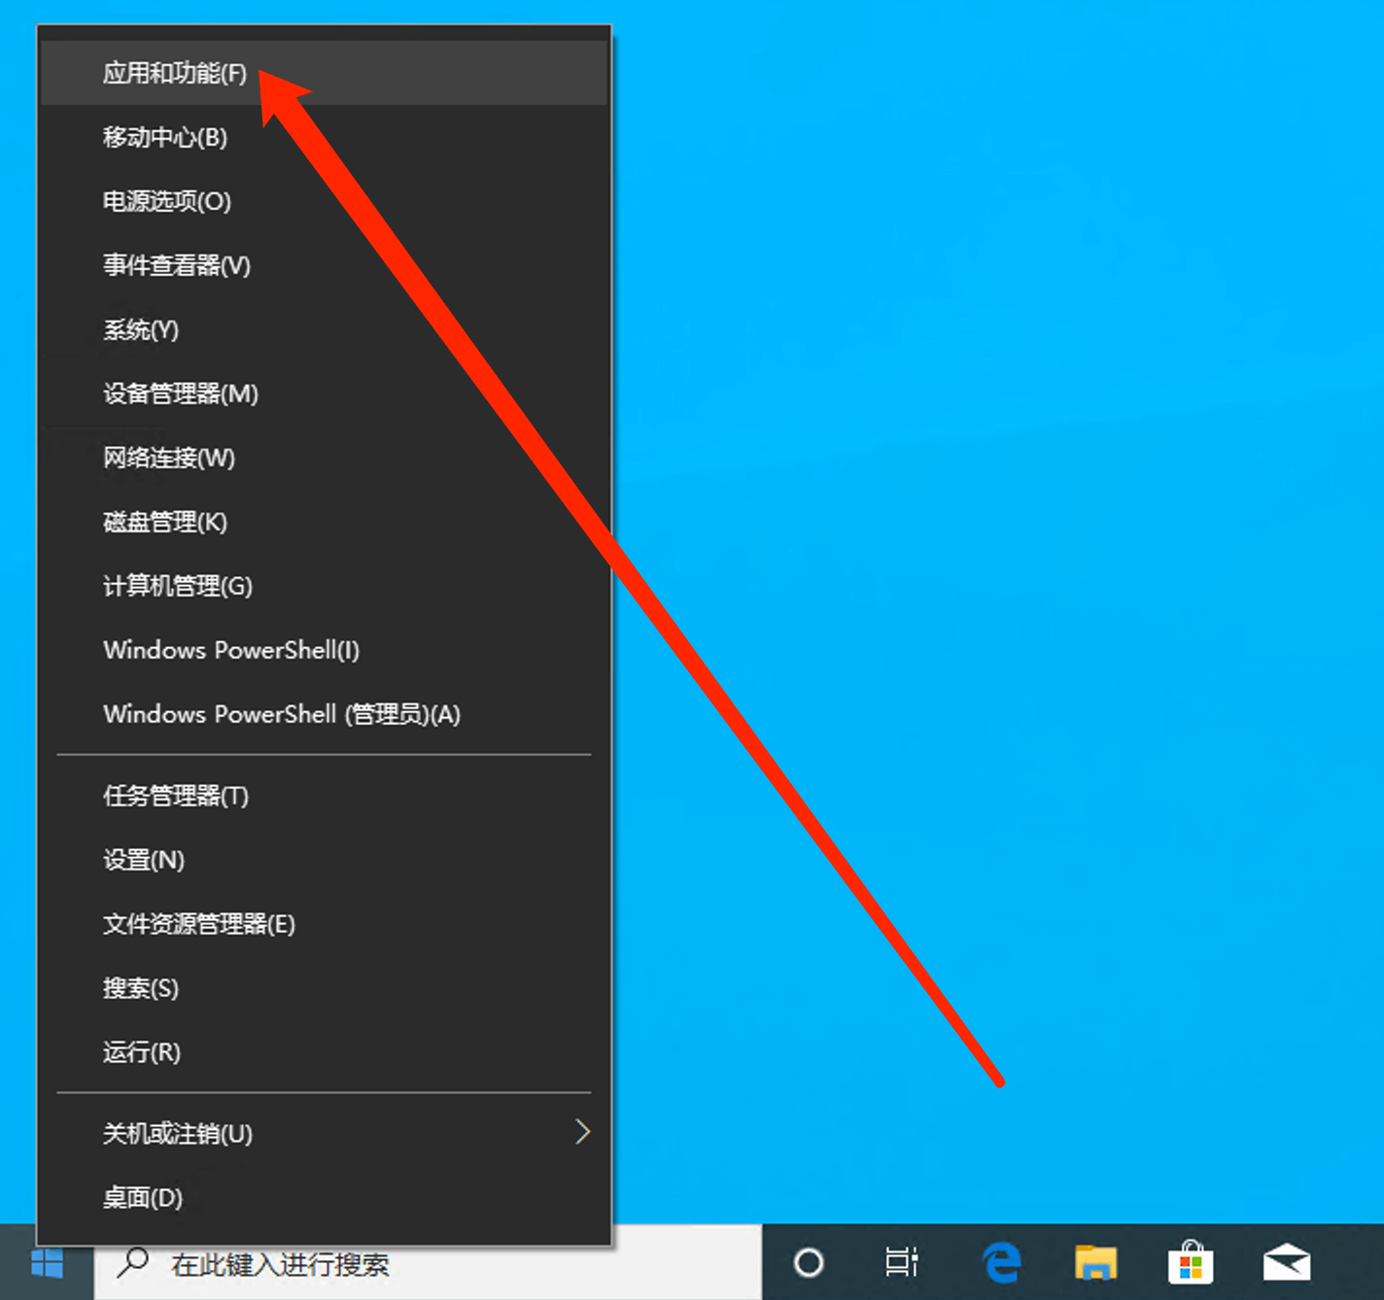Open File Explorer taskbar icon
Viewport: 1384px width, 1300px height.
pyautogui.click(x=1095, y=1263)
